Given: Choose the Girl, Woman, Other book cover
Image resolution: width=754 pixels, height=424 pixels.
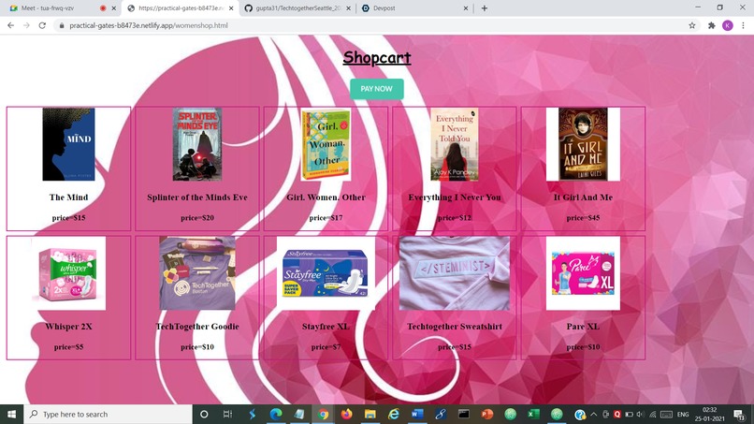Looking at the screenshot, I should coord(326,144).
